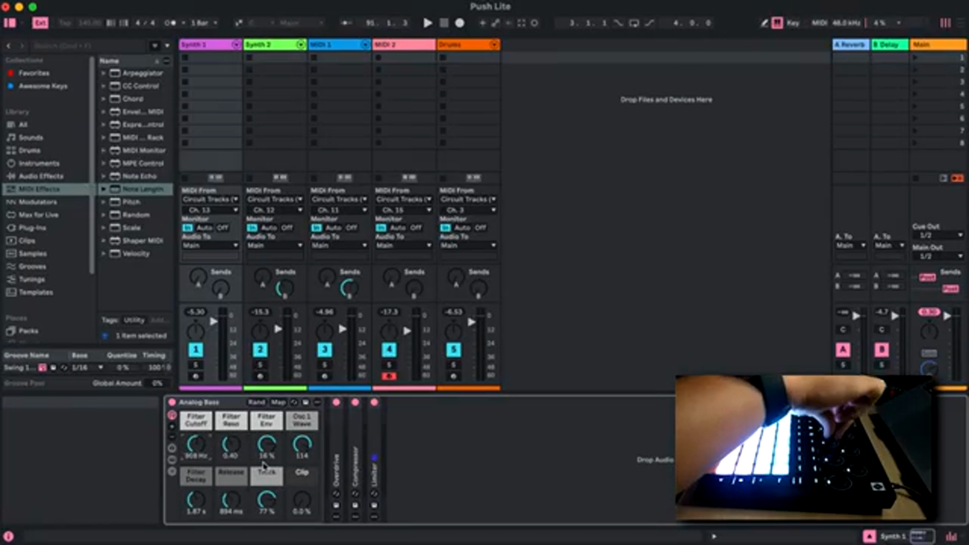This screenshot has width=969, height=545.
Task: Solo the Drums track
Action: point(454,364)
